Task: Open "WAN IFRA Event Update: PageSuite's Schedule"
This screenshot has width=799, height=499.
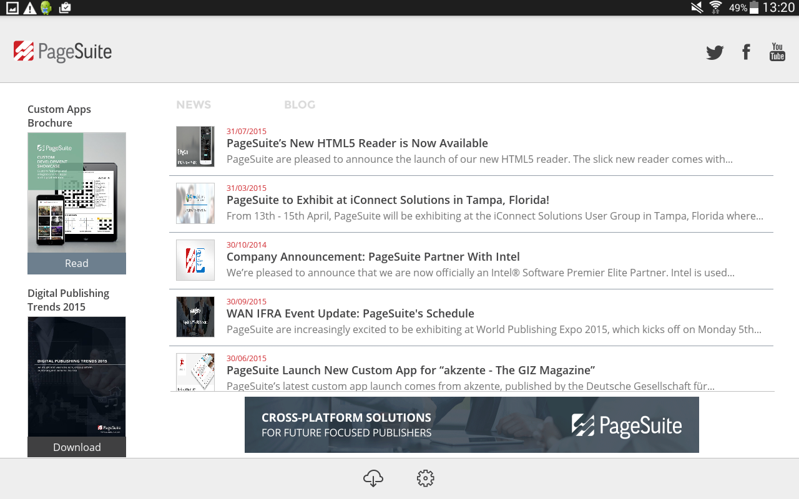Action: (x=350, y=314)
